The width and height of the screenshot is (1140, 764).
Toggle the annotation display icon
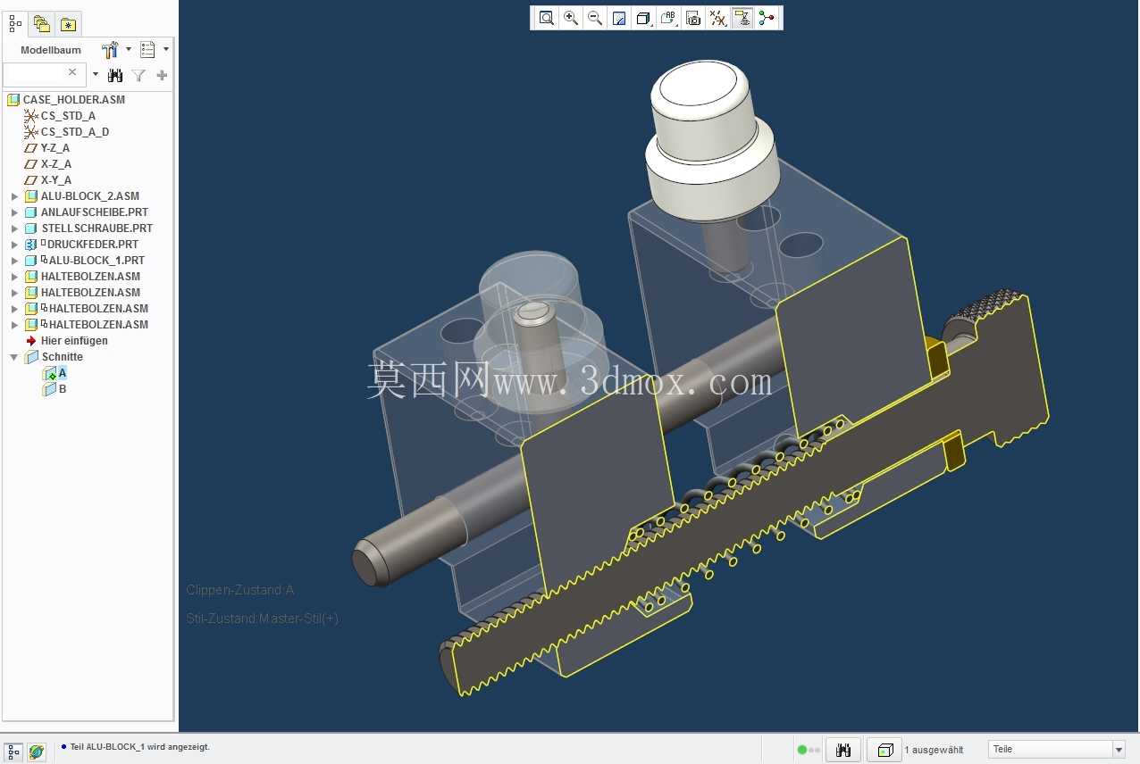(742, 18)
